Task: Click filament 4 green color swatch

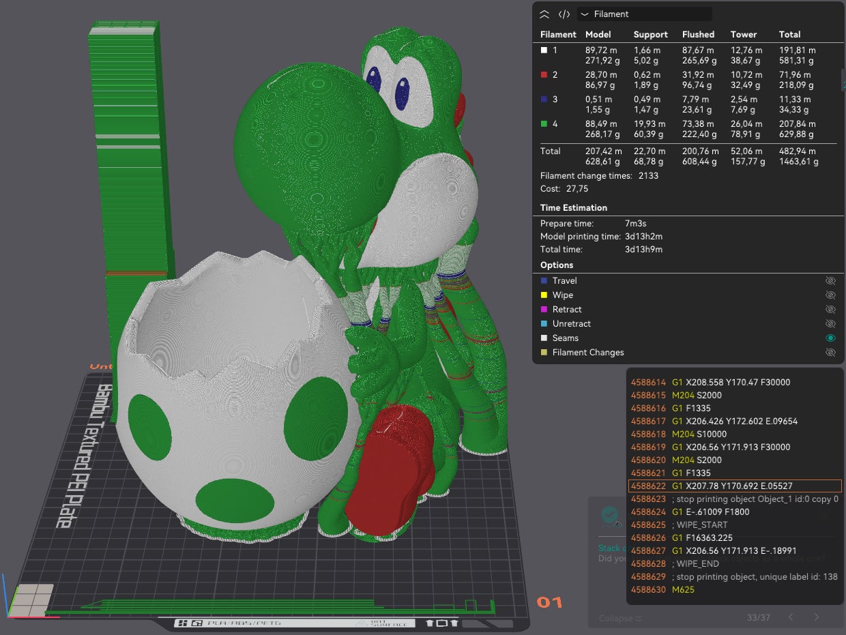Action: (544, 124)
